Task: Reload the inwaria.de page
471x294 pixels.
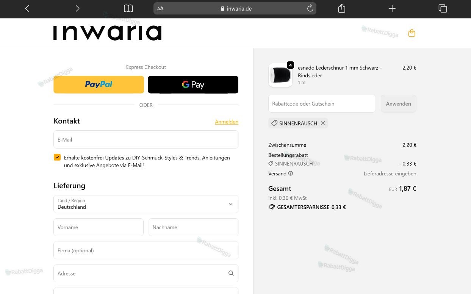Action: coord(310,8)
